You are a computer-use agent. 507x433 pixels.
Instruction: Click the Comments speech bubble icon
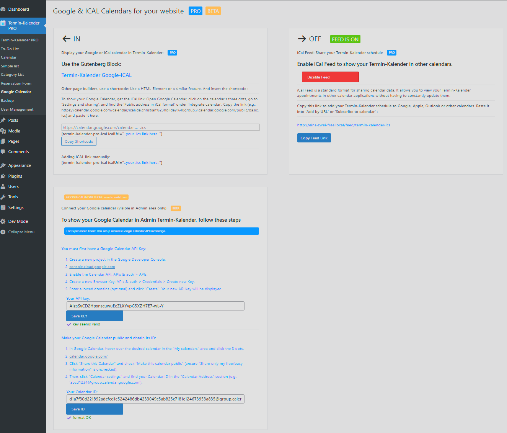(x=3, y=152)
